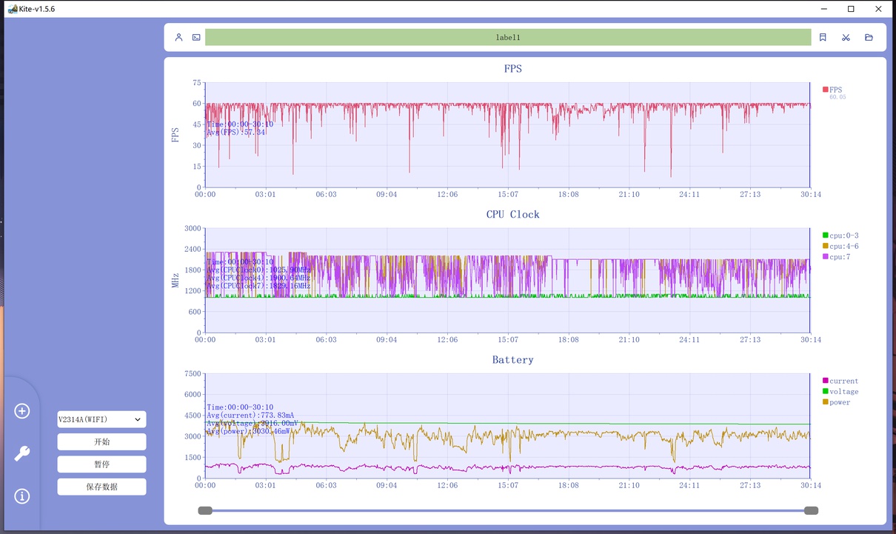The height and width of the screenshot is (534, 896).
Task: Maximize the Kite window
Action: coord(852,9)
